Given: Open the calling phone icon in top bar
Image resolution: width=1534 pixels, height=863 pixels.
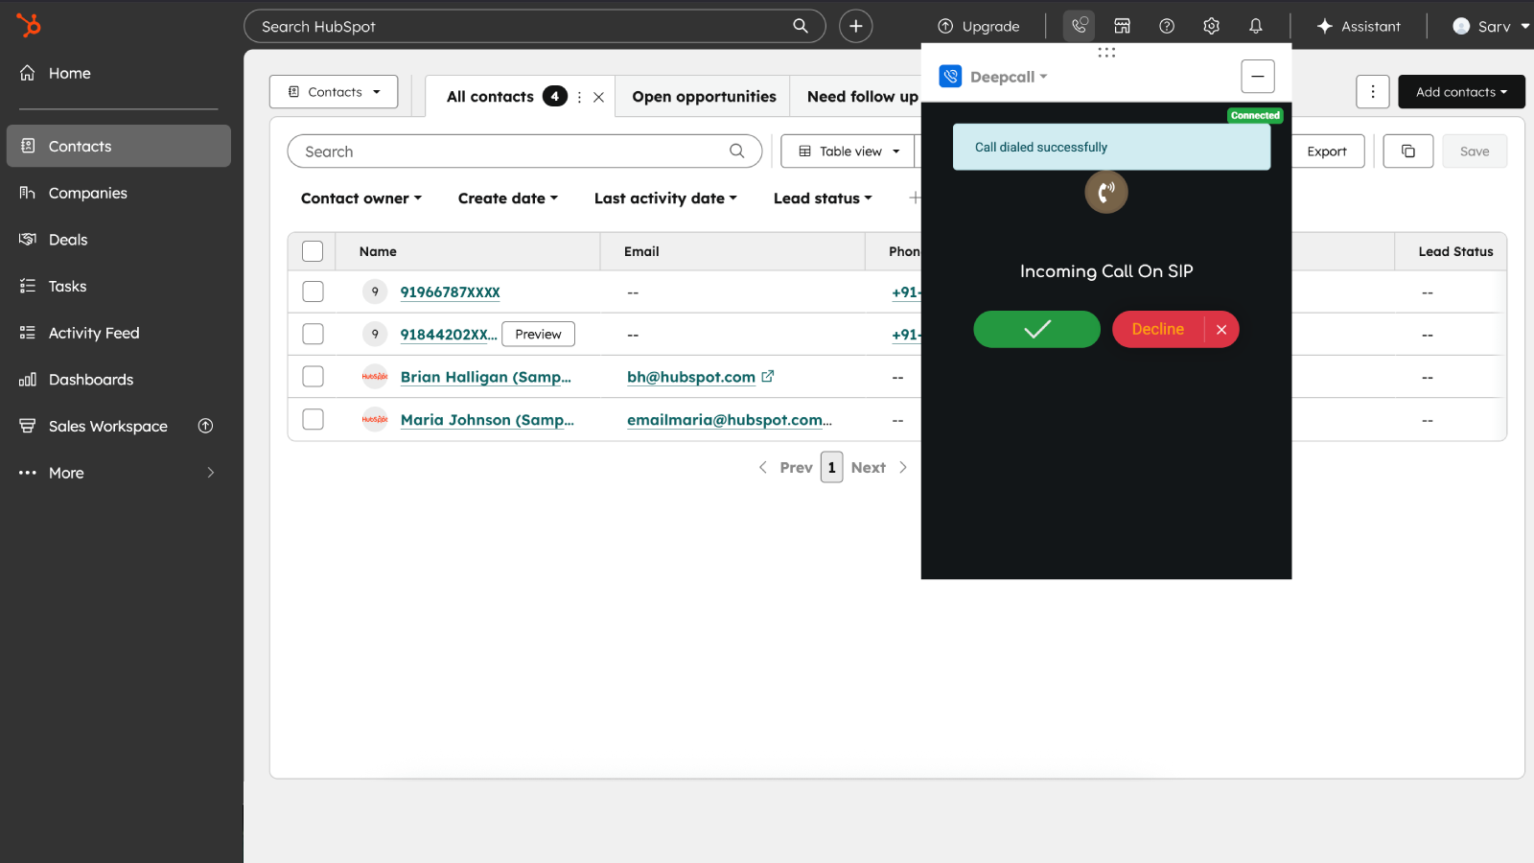Looking at the screenshot, I should tap(1080, 26).
